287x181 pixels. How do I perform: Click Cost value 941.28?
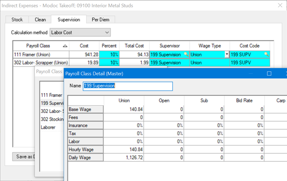(x=84, y=55)
